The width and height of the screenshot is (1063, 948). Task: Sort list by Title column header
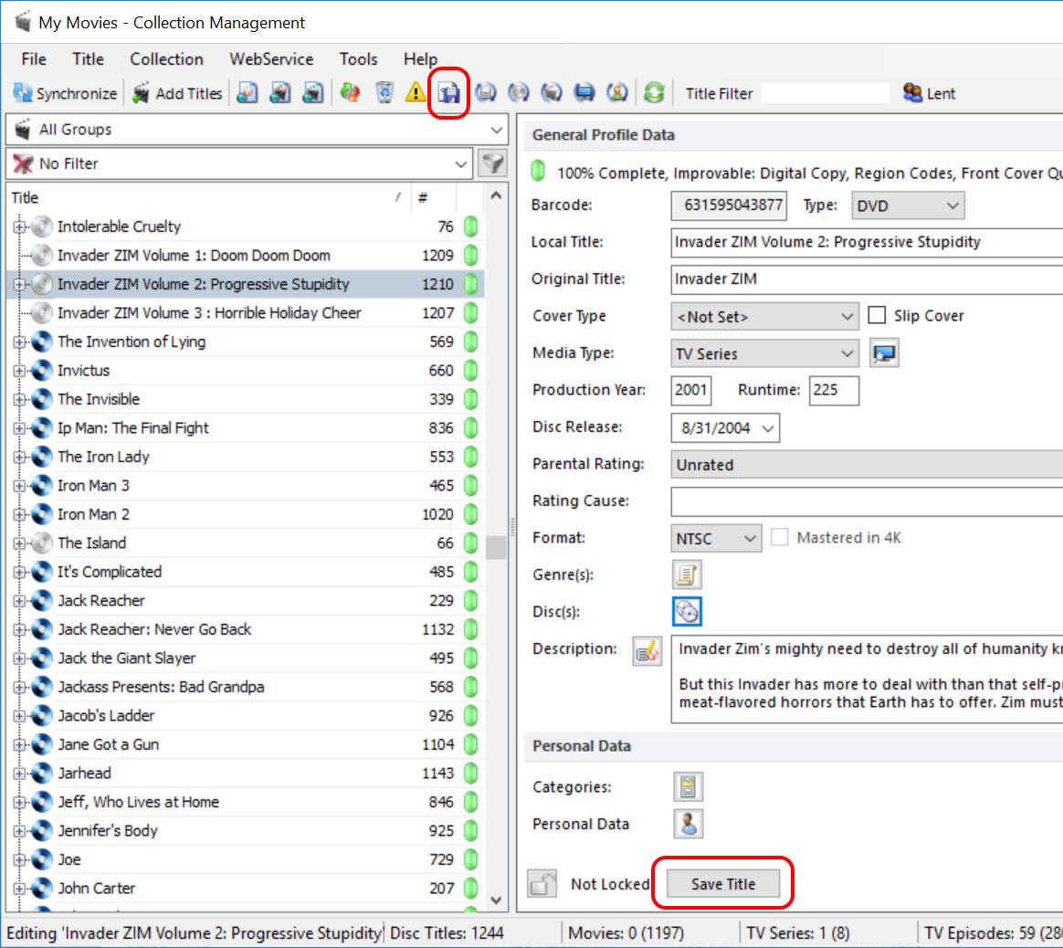coord(209,198)
